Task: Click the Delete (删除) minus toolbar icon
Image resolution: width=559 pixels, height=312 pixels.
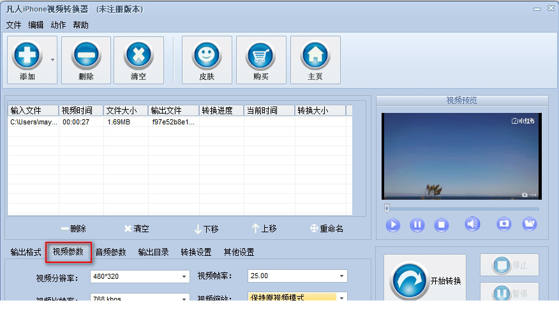Action: click(86, 56)
